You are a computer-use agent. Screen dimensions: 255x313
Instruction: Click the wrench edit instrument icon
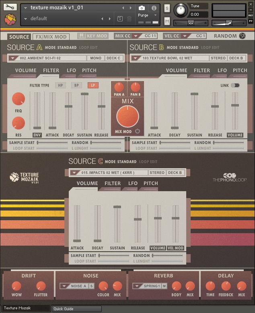point(11,7)
